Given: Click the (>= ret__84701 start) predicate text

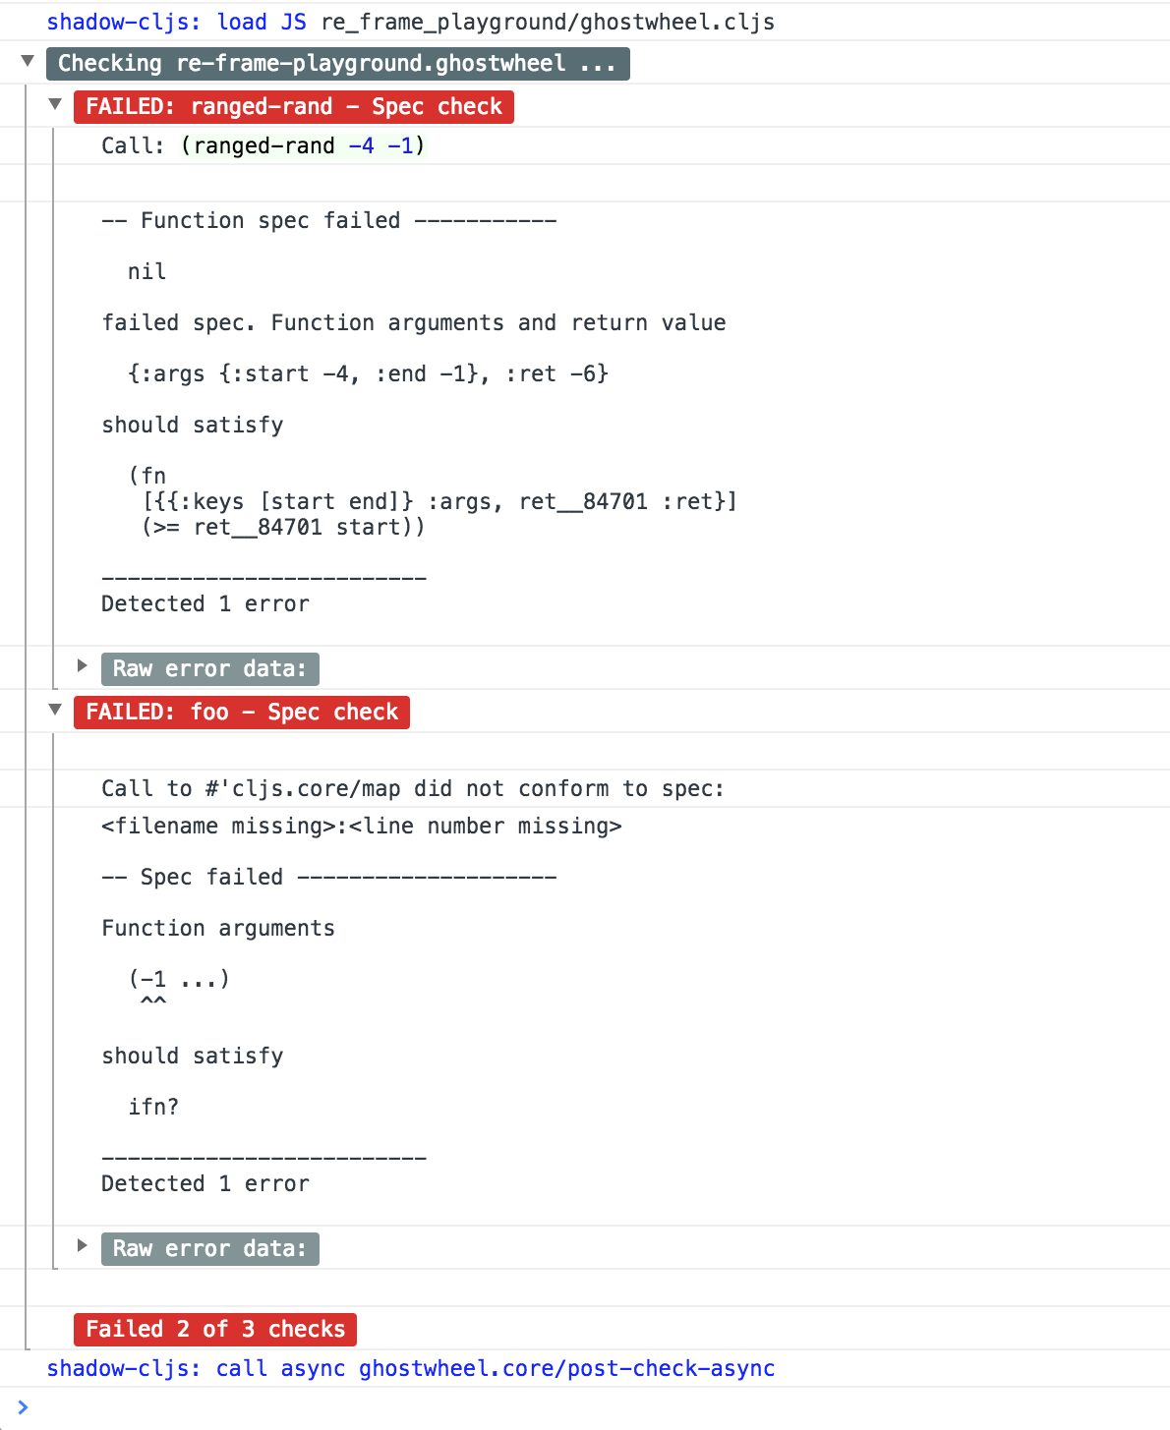Looking at the screenshot, I should (x=284, y=527).
